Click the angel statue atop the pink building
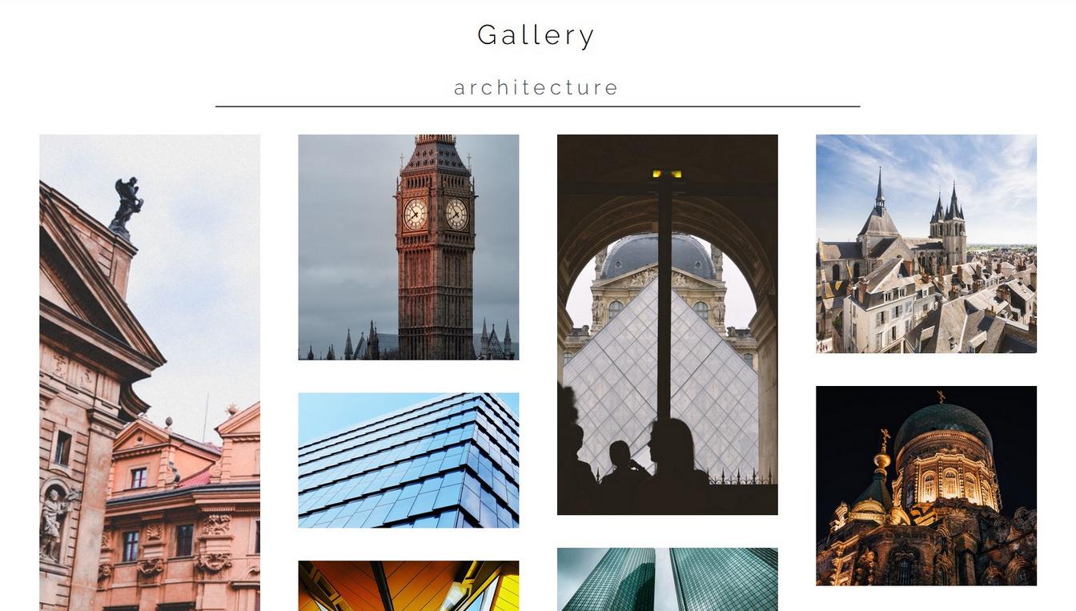This screenshot has width=1076, height=611. [x=126, y=206]
